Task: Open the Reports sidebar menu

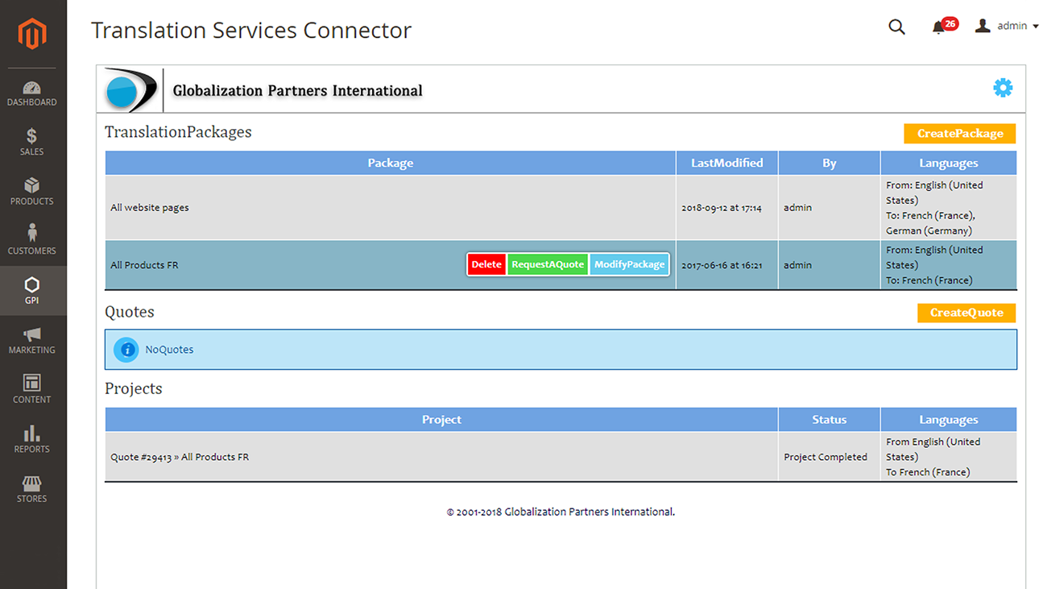Action: [x=32, y=440]
